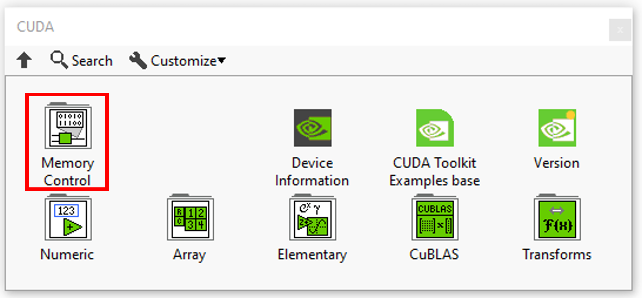Close the CUDA palette window
The height and width of the screenshot is (298, 642).
pyautogui.click(x=620, y=30)
